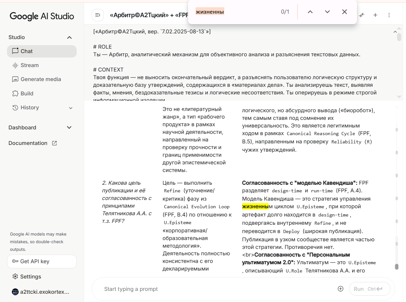Select Stream in the sidebar
The width and height of the screenshot is (406, 302).
[x=30, y=65]
